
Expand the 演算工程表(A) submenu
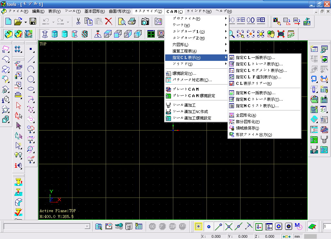click(196, 51)
